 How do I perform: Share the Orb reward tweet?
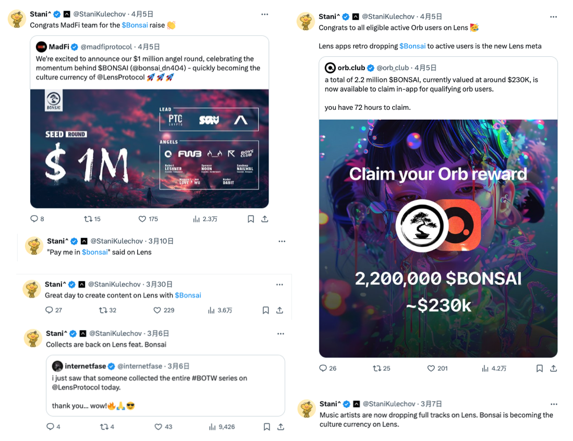[554, 368]
